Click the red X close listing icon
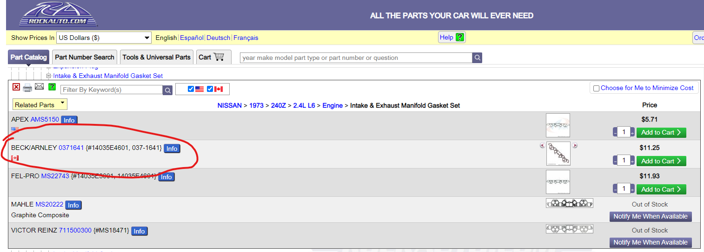 (x=16, y=87)
